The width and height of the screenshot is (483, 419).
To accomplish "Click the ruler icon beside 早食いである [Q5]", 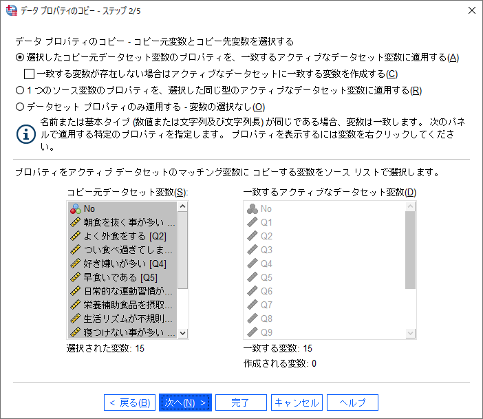I will (x=76, y=277).
